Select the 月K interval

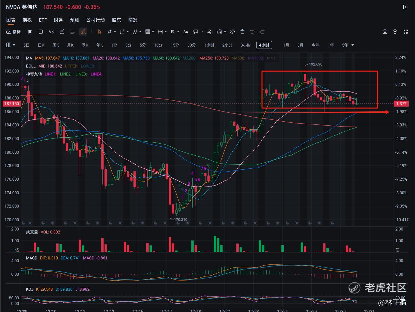[x=70, y=45]
